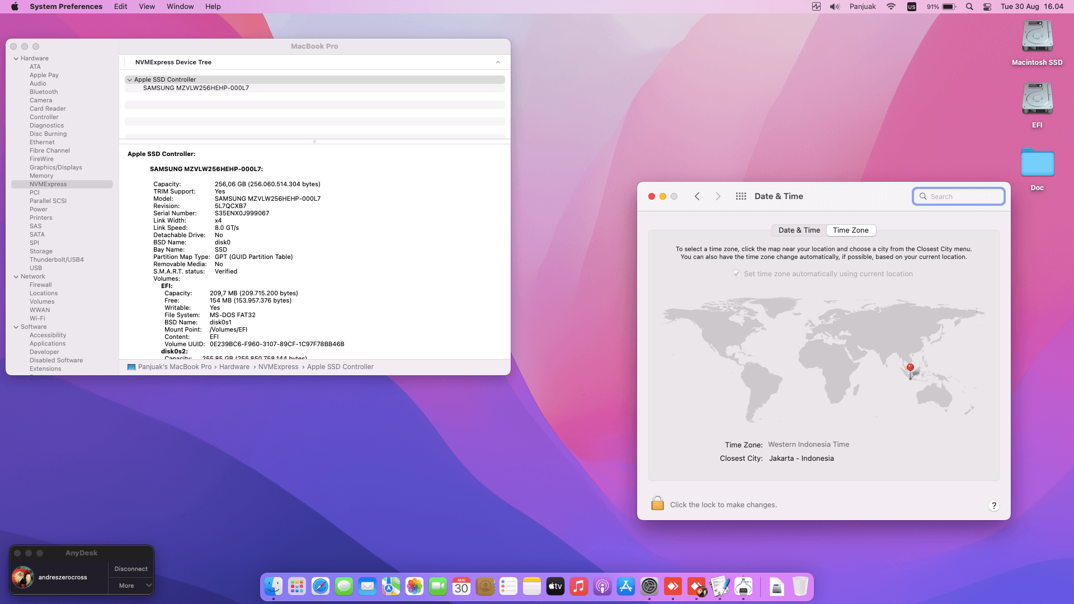This screenshot has height=604, width=1074.
Task: Open App Store from the dock
Action: 625,586
